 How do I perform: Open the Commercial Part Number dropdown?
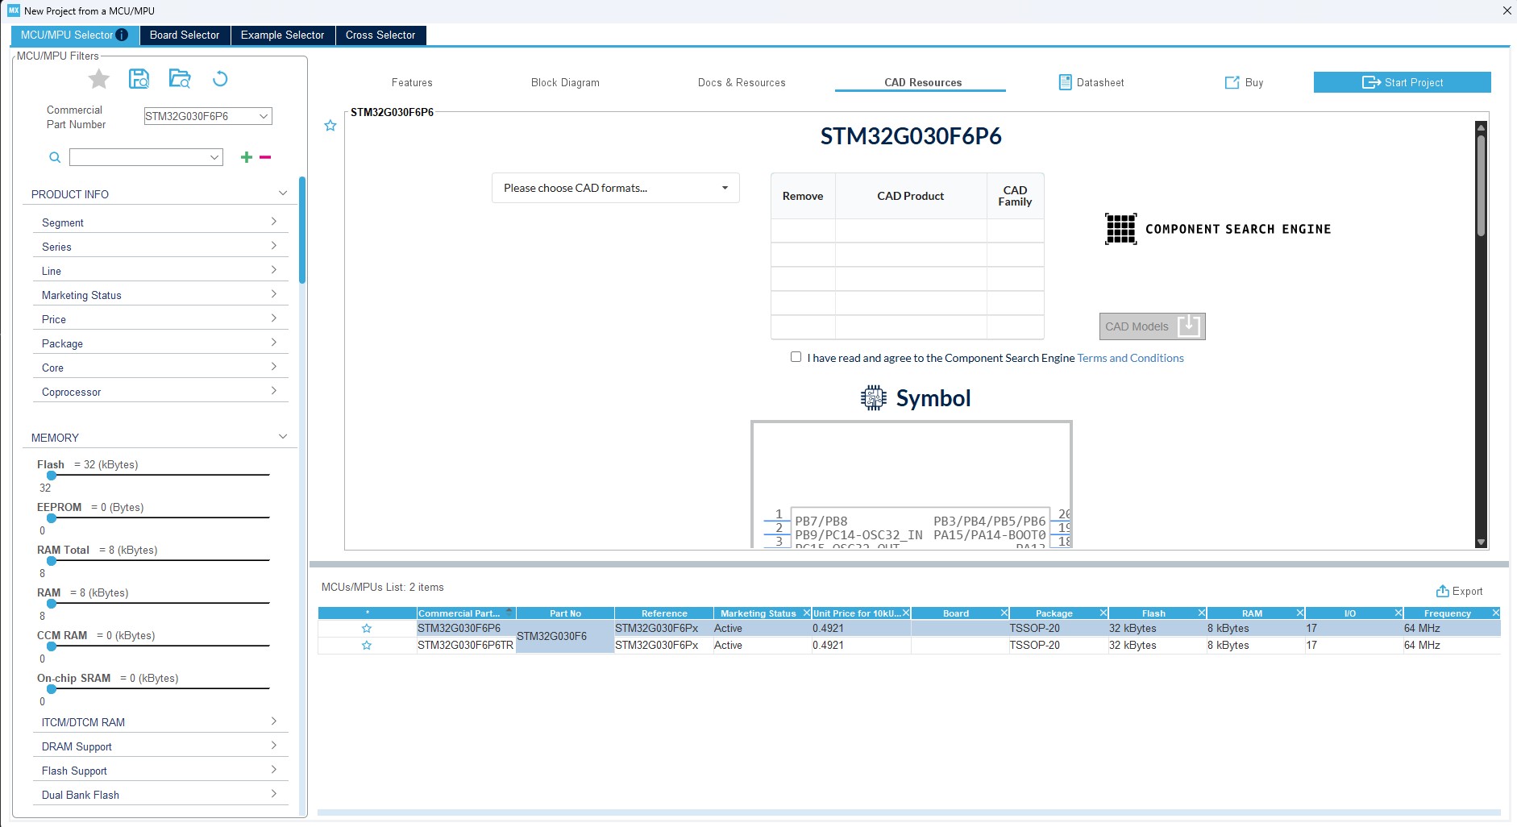click(x=264, y=116)
